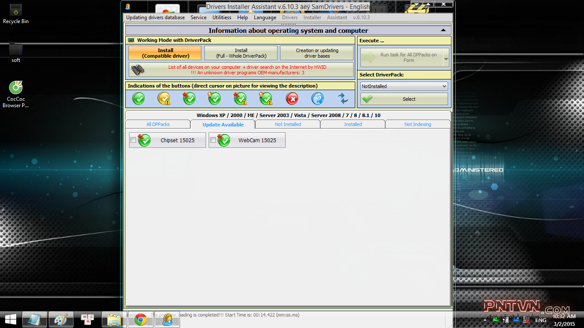The width and height of the screenshot is (584, 328).
Task: Select Install (Compatible driver) mode
Action: [165, 53]
